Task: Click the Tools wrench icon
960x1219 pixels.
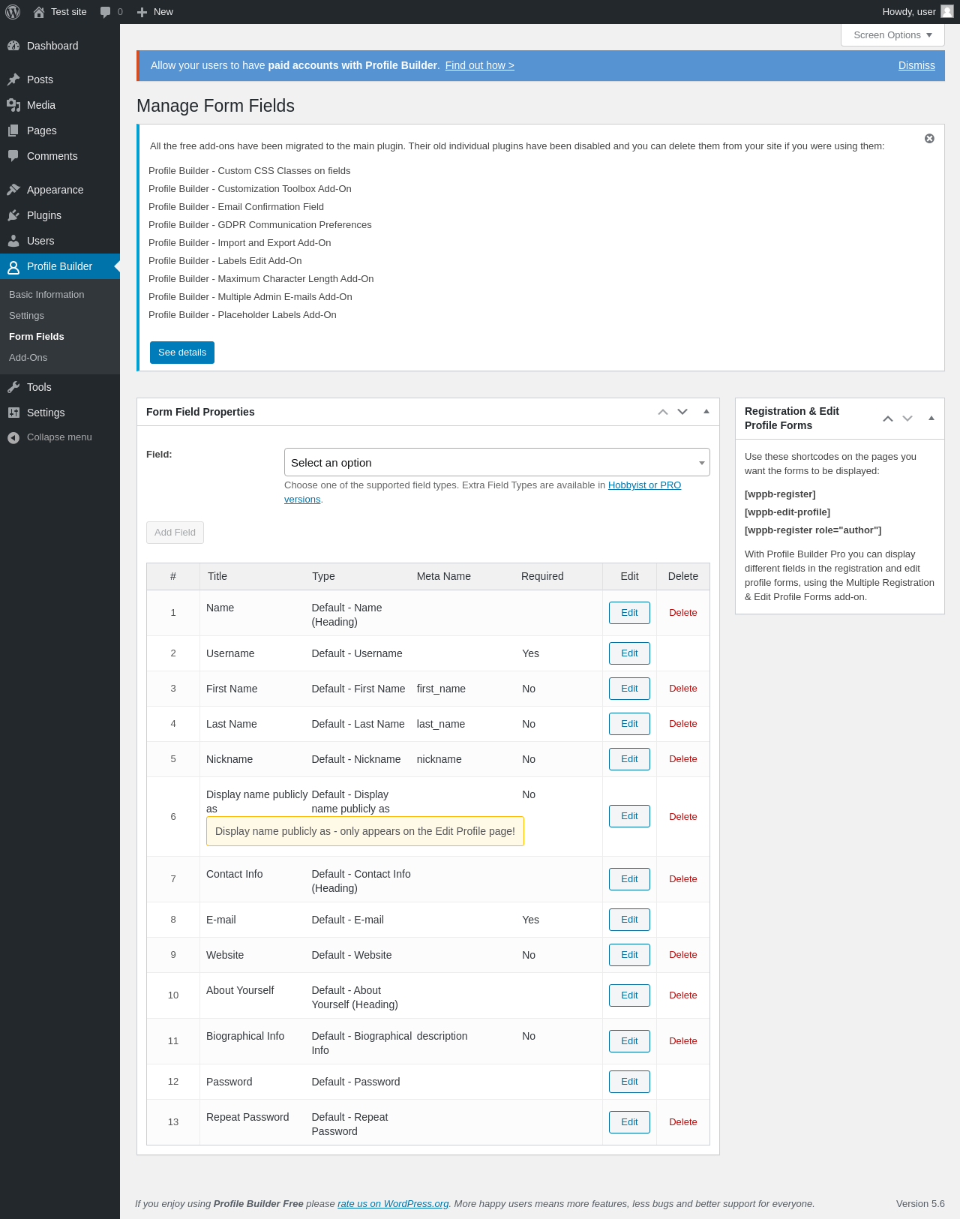Action: pos(13,387)
